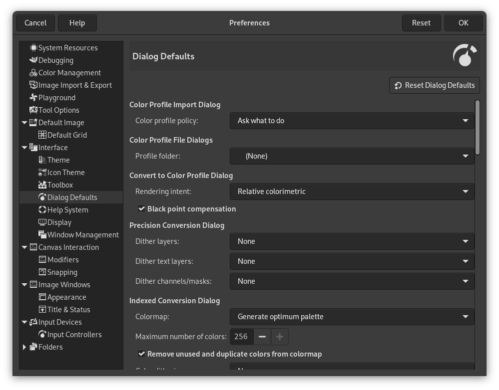499x390 pixels.
Task: Collapse the Interface tree section
Action: pyautogui.click(x=24, y=147)
